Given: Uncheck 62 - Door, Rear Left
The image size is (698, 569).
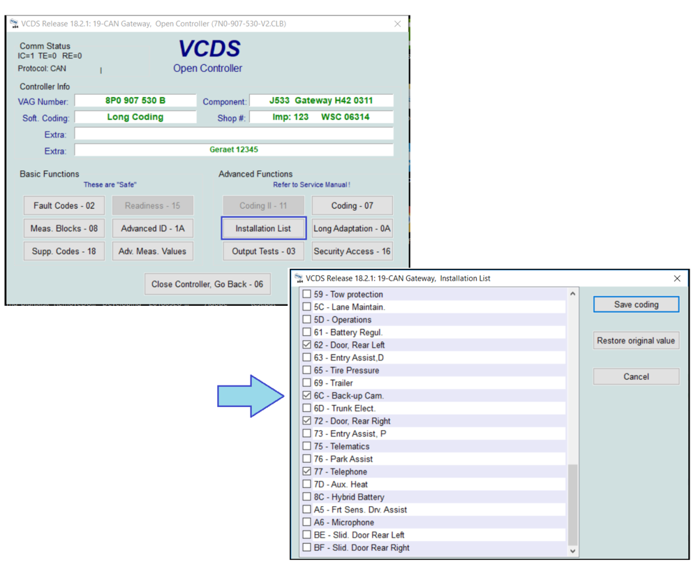Looking at the screenshot, I should click(306, 345).
